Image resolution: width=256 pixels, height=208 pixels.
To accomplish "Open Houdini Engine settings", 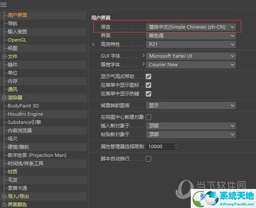I will coord(26,114).
